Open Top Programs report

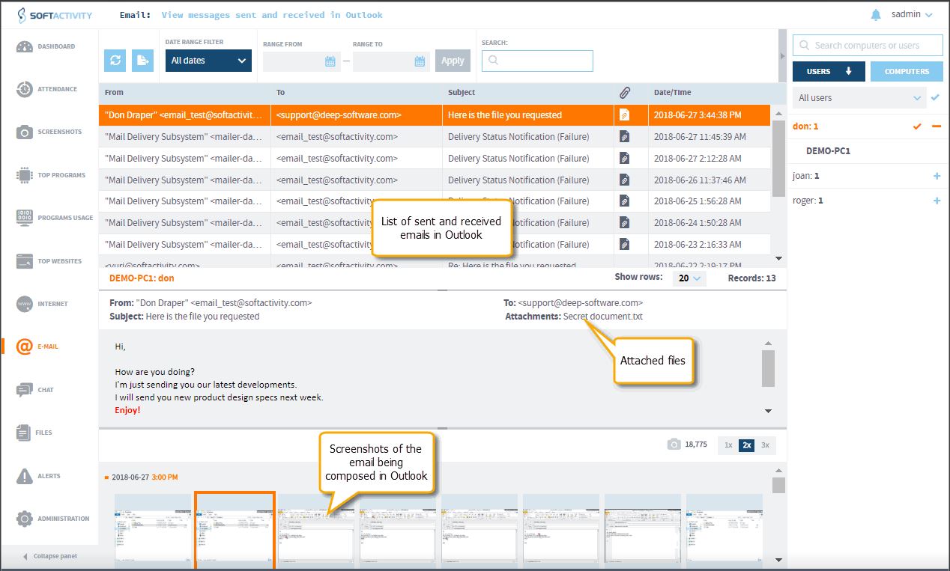tap(51, 175)
